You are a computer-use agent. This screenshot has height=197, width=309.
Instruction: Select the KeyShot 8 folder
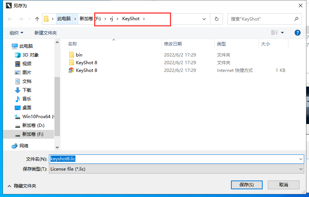click(83, 62)
